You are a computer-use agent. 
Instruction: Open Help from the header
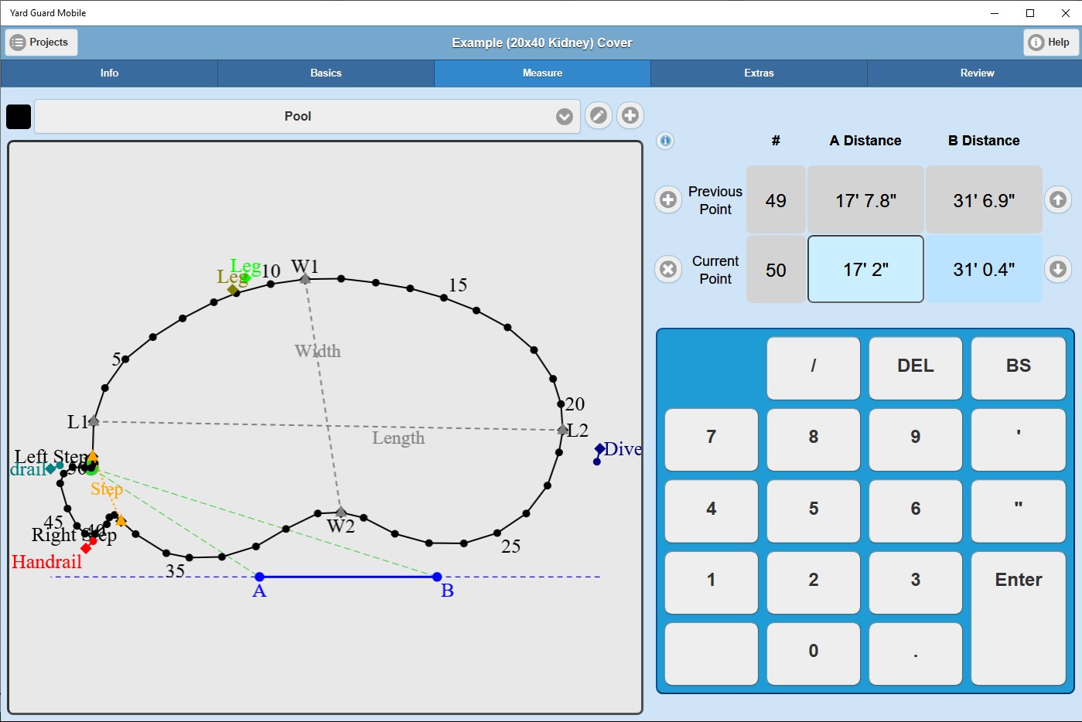coord(1050,43)
